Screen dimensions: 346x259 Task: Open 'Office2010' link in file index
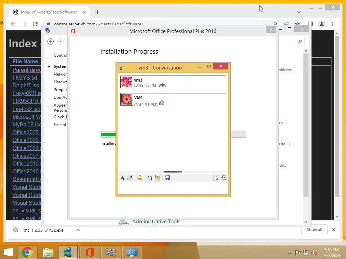point(27,164)
